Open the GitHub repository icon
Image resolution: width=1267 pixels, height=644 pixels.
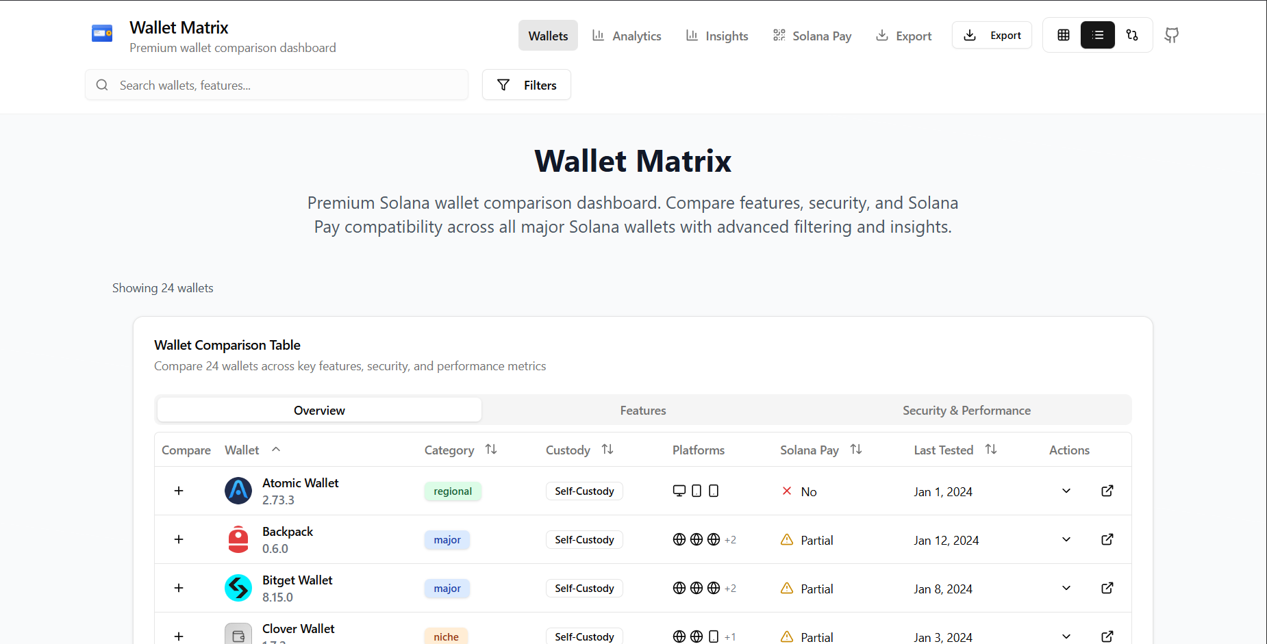[1171, 35]
